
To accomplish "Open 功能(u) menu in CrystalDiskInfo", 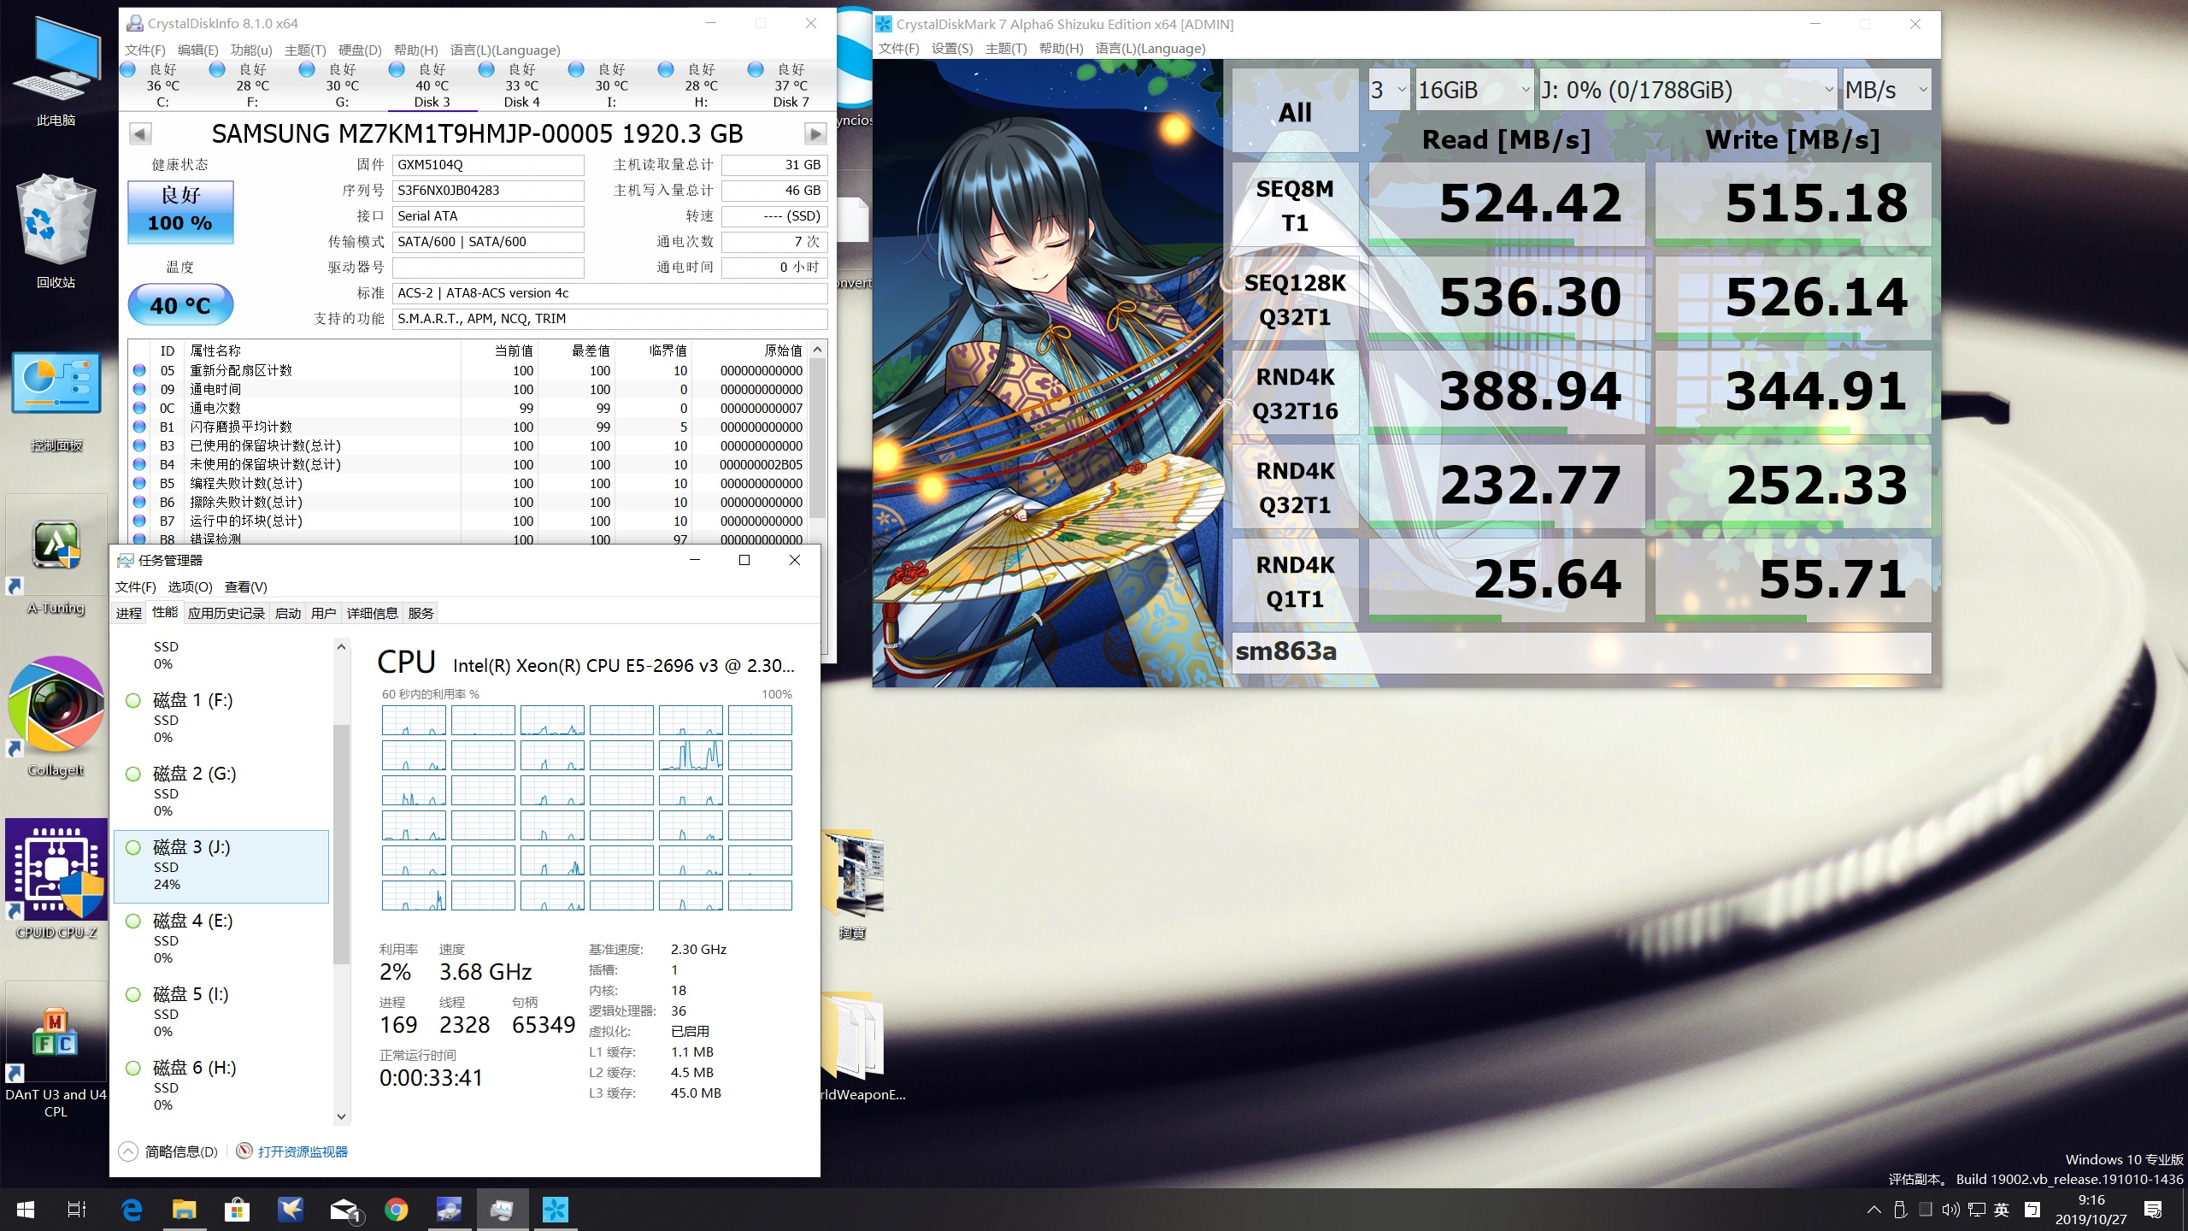I will [251, 50].
